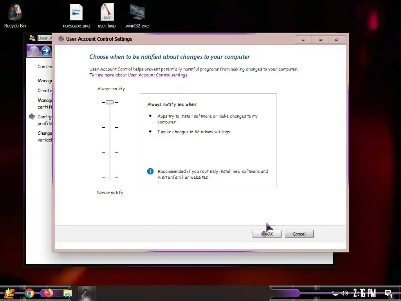The height and width of the screenshot is (301, 401).
Task: Close the User Account Control Settings window
Action: click(336, 40)
